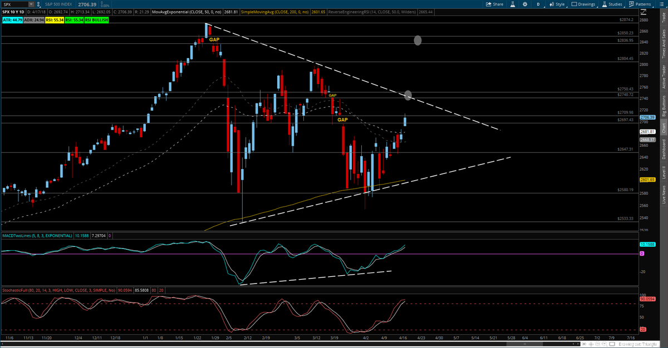Click the hamburger list icon at top right
Viewport: 668px width, 348px height.
661,4
